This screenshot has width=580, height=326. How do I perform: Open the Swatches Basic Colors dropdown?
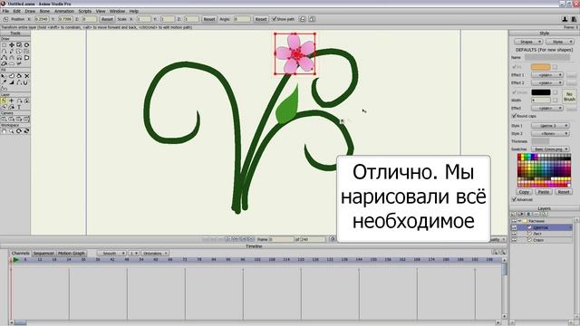pos(550,149)
